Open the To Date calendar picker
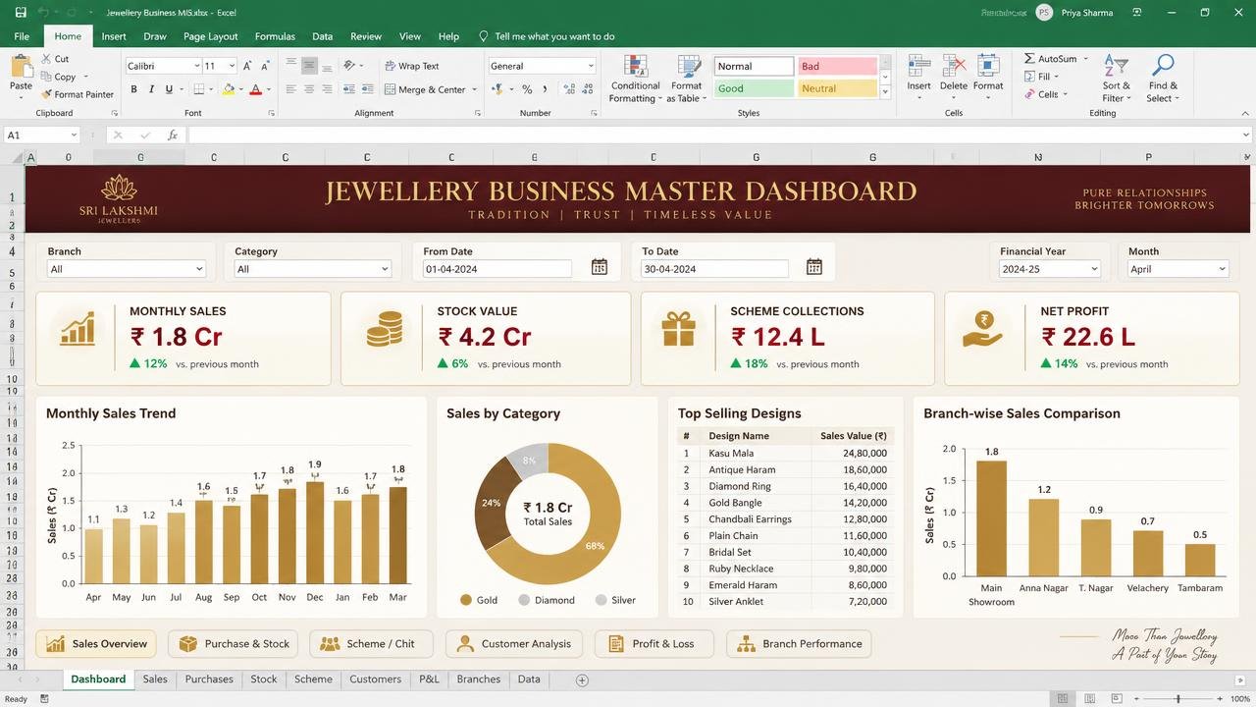This screenshot has width=1256, height=707. coord(814,267)
